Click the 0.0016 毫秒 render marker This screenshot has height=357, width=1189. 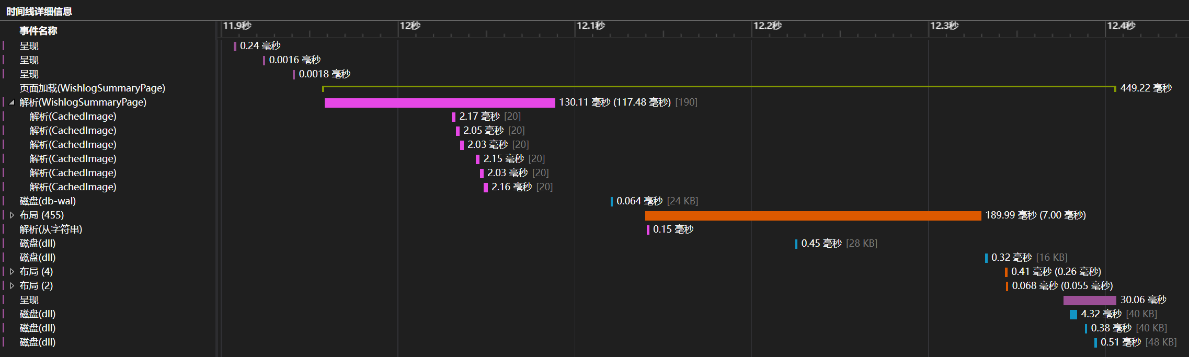pyautogui.click(x=264, y=61)
